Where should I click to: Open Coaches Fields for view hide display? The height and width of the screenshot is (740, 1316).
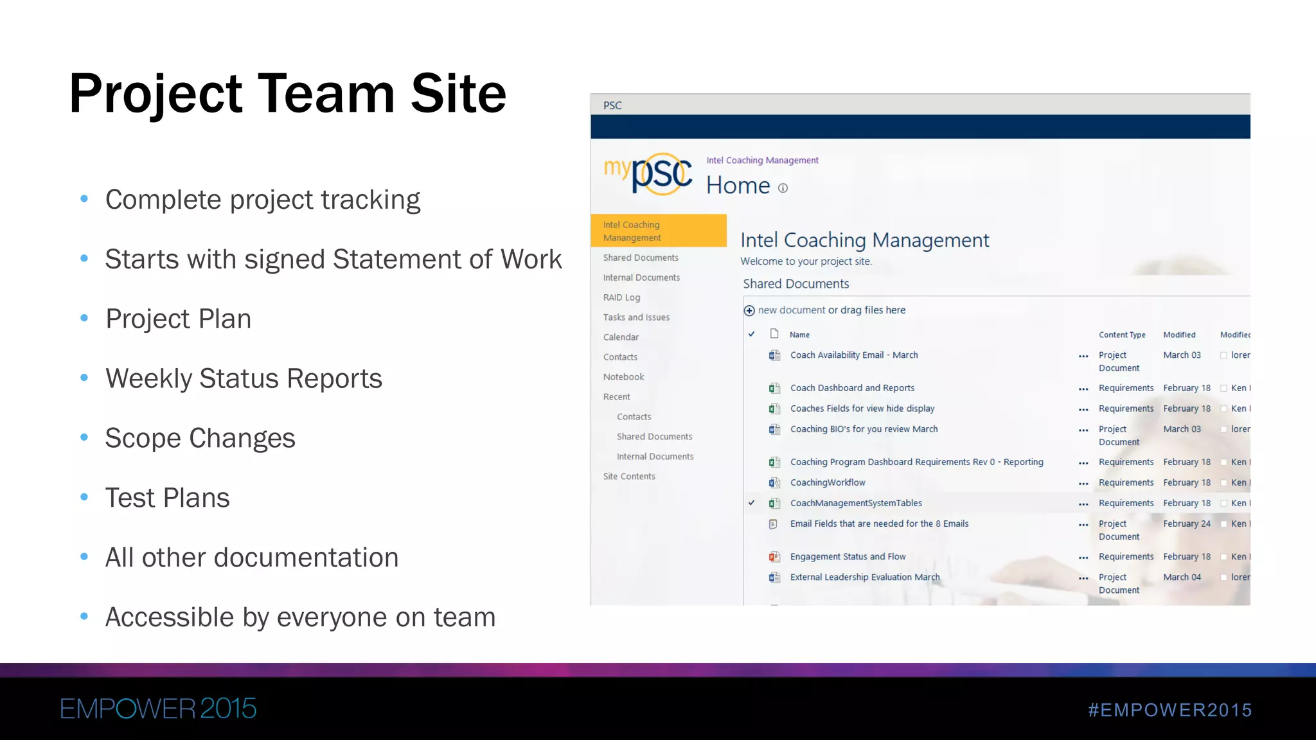pos(862,409)
